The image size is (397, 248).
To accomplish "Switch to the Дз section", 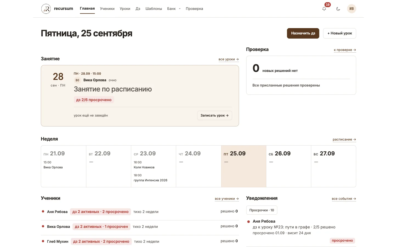I will tap(138, 9).
